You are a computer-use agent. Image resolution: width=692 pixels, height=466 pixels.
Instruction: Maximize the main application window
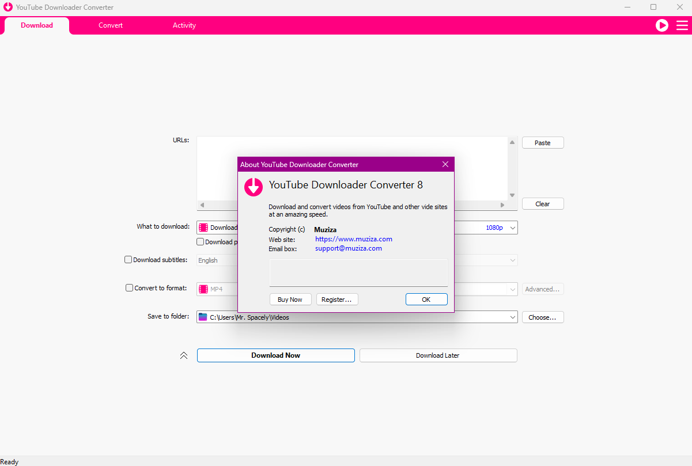click(x=653, y=7)
